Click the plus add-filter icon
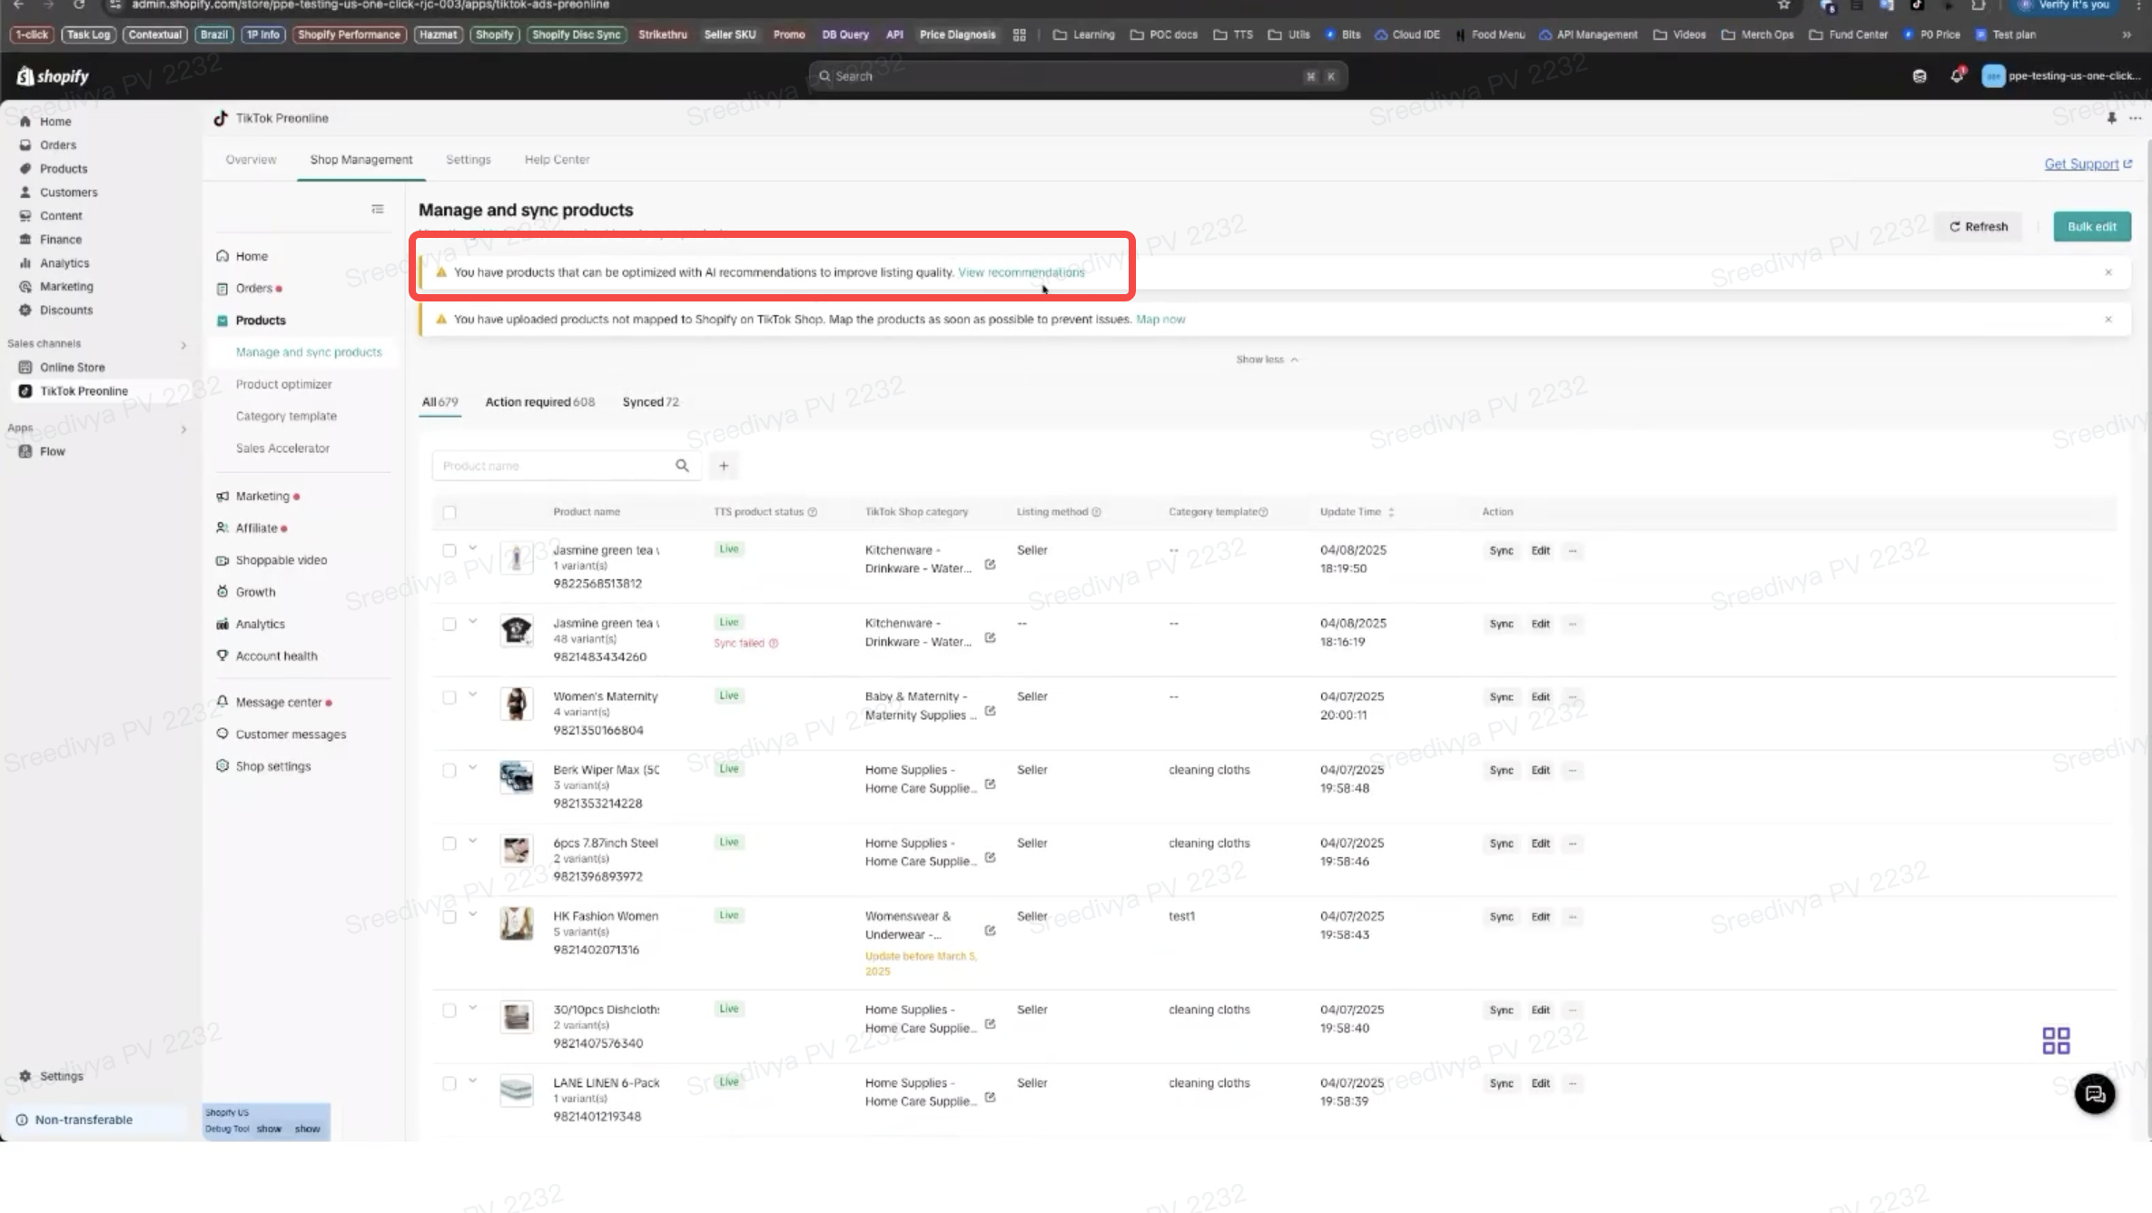Viewport: 2152px width, 1213px height. pyautogui.click(x=724, y=466)
